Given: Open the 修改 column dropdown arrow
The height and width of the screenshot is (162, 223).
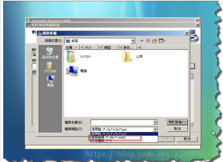Looking at the screenshot, I should pyautogui.click(x=139, y=47).
